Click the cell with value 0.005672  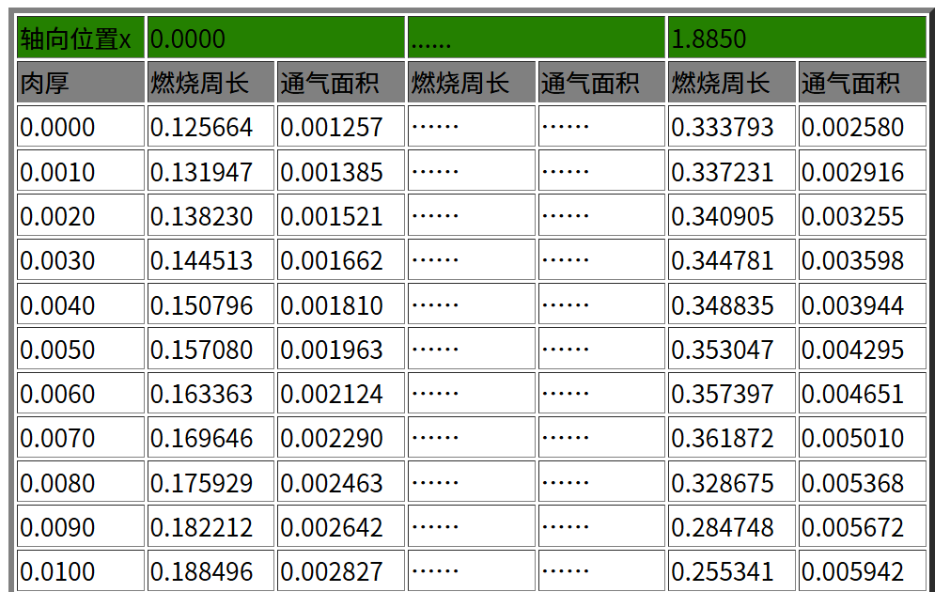(x=862, y=527)
